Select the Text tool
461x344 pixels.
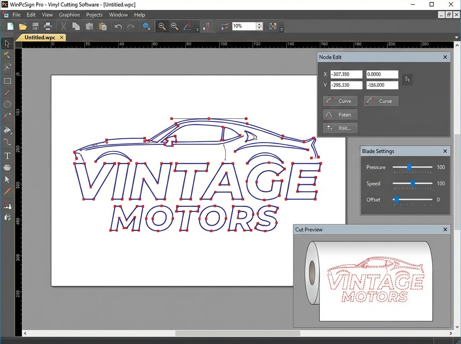pos(7,156)
